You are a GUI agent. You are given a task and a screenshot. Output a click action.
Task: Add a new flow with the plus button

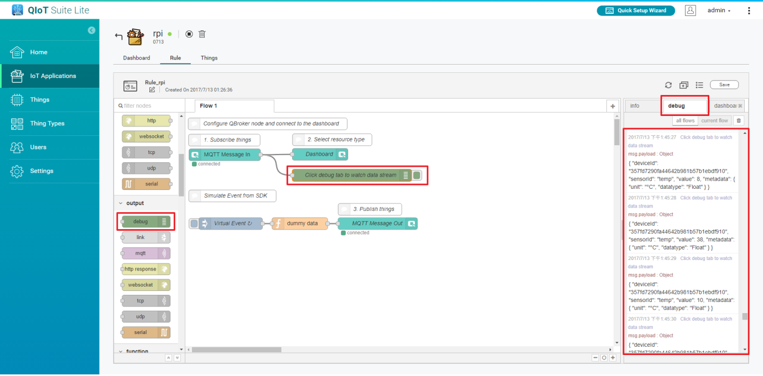pyautogui.click(x=613, y=106)
